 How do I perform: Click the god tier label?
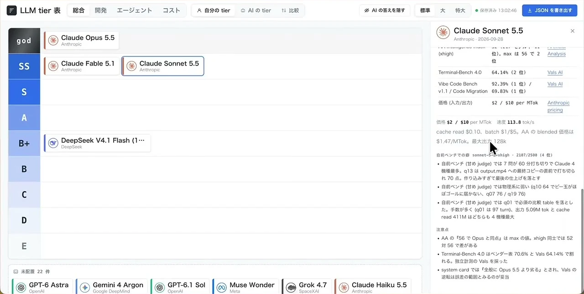[24, 41]
